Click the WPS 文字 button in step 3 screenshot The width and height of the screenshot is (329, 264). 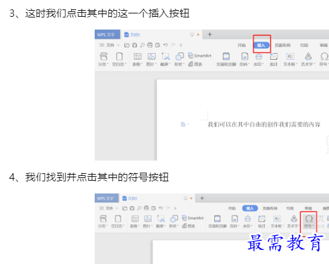click(x=107, y=34)
